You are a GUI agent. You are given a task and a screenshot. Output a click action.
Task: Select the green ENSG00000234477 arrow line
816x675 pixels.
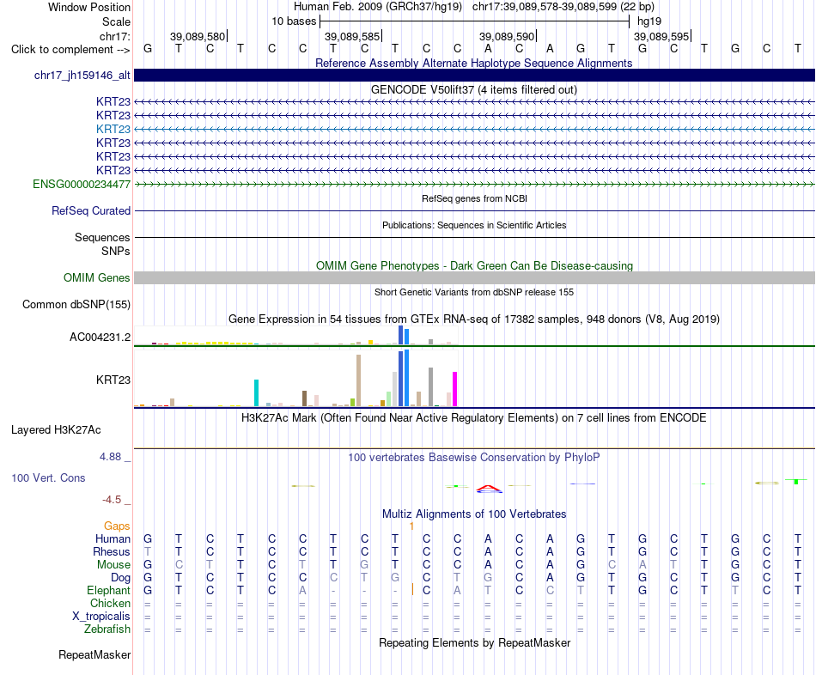pyautogui.click(x=474, y=185)
